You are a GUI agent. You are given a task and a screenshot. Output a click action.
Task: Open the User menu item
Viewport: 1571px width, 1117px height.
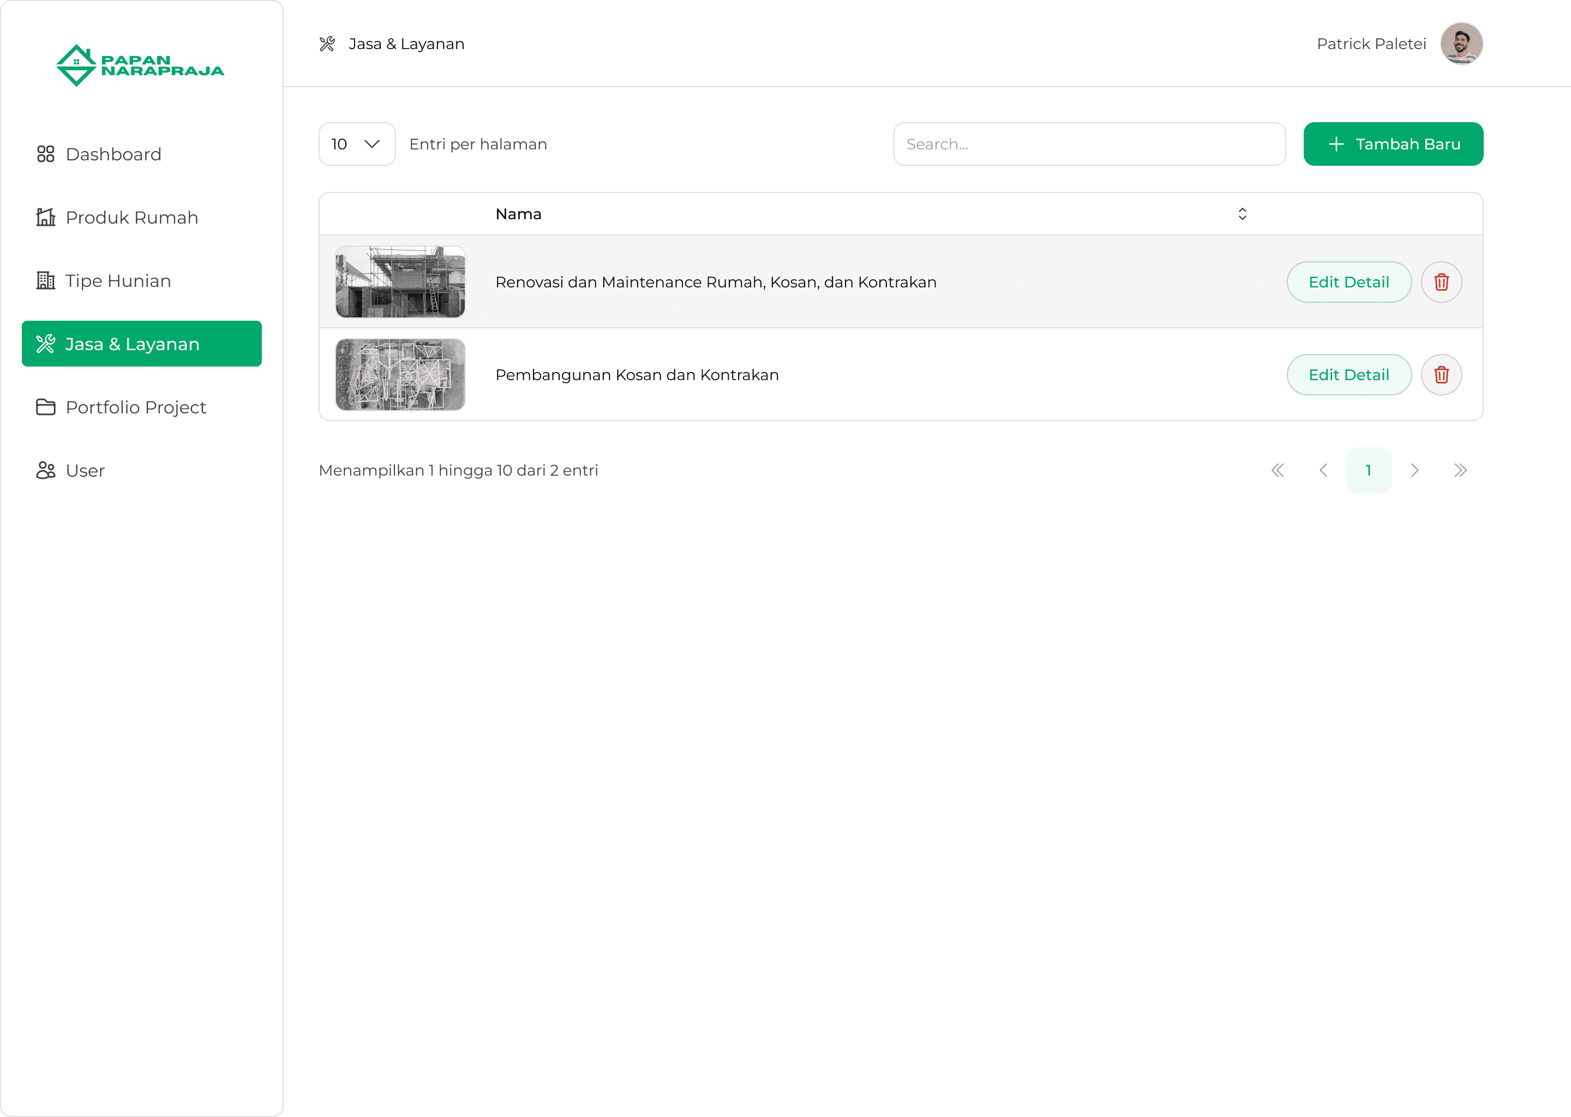coord(85,471)
